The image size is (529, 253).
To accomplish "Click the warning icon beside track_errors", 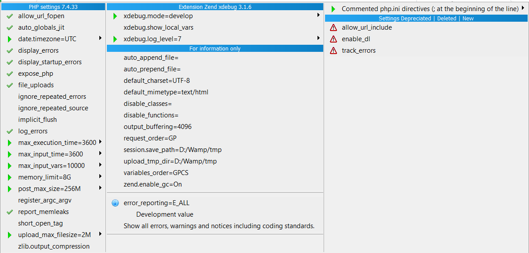I will point(333,51).
